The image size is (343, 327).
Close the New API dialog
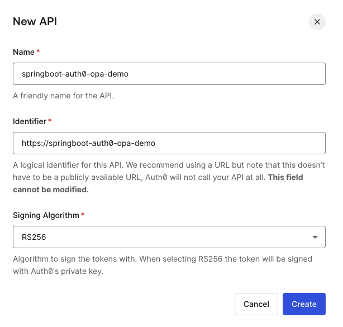317,22
